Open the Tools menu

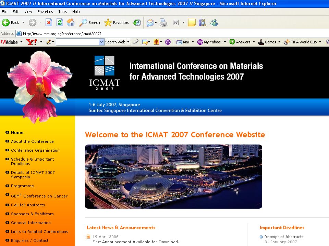click(62, 12)
